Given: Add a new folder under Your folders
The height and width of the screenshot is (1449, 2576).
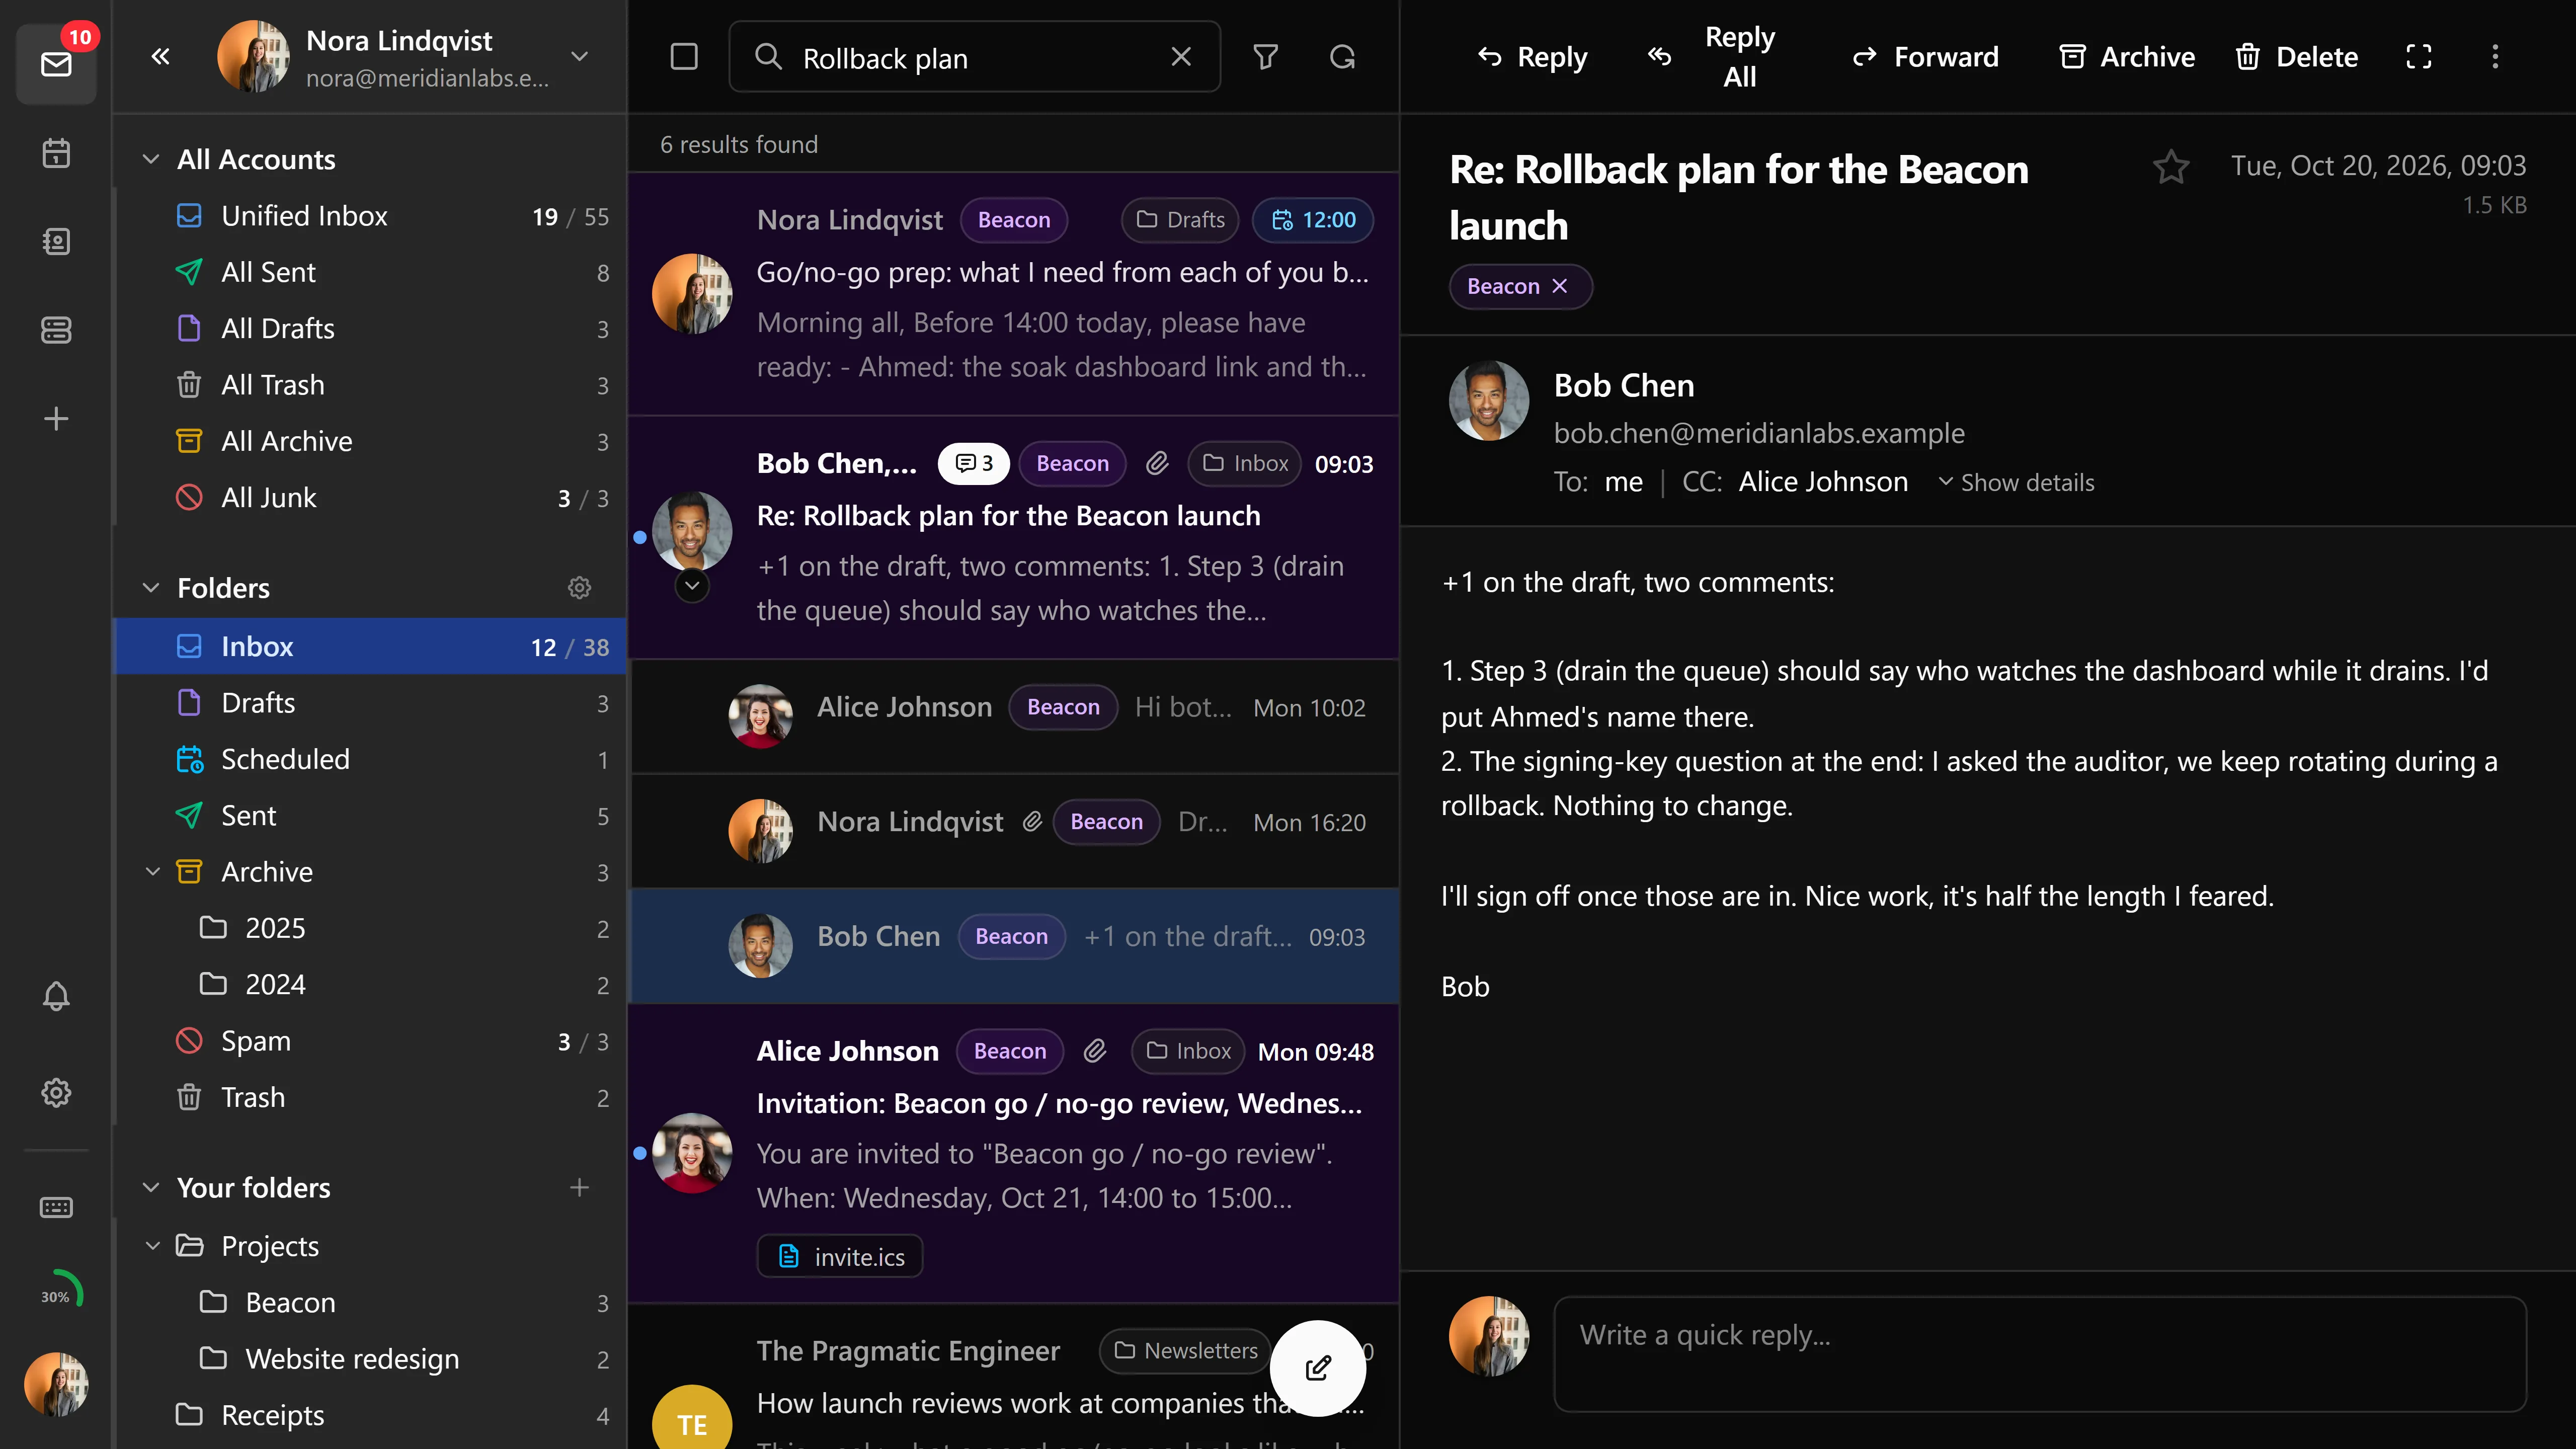Looking at the screenshot, I should tap(579, 1187).
